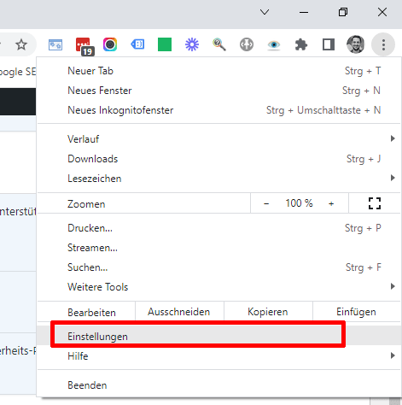Click the three-dot Chrome menu button

coord(383,44)
